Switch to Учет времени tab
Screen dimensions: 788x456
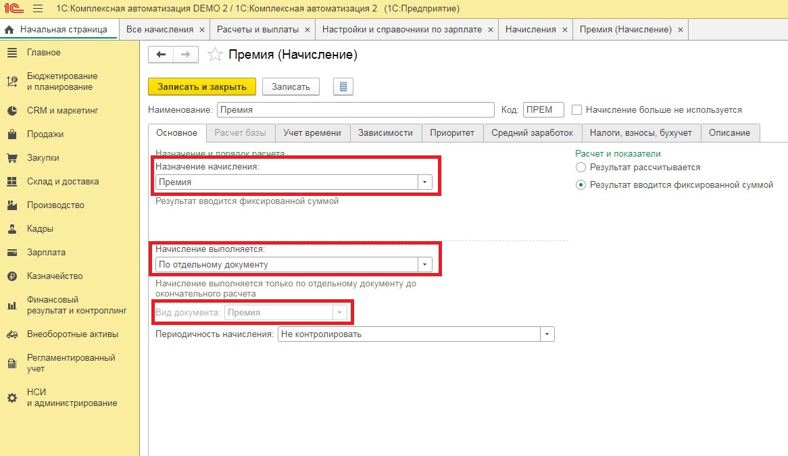[312, 133]
